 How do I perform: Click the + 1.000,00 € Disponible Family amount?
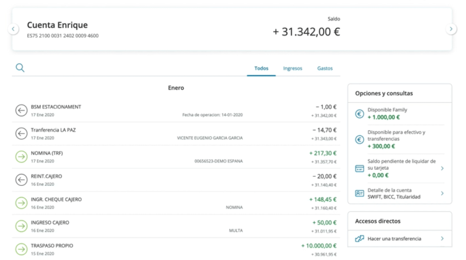coord(384,117)
